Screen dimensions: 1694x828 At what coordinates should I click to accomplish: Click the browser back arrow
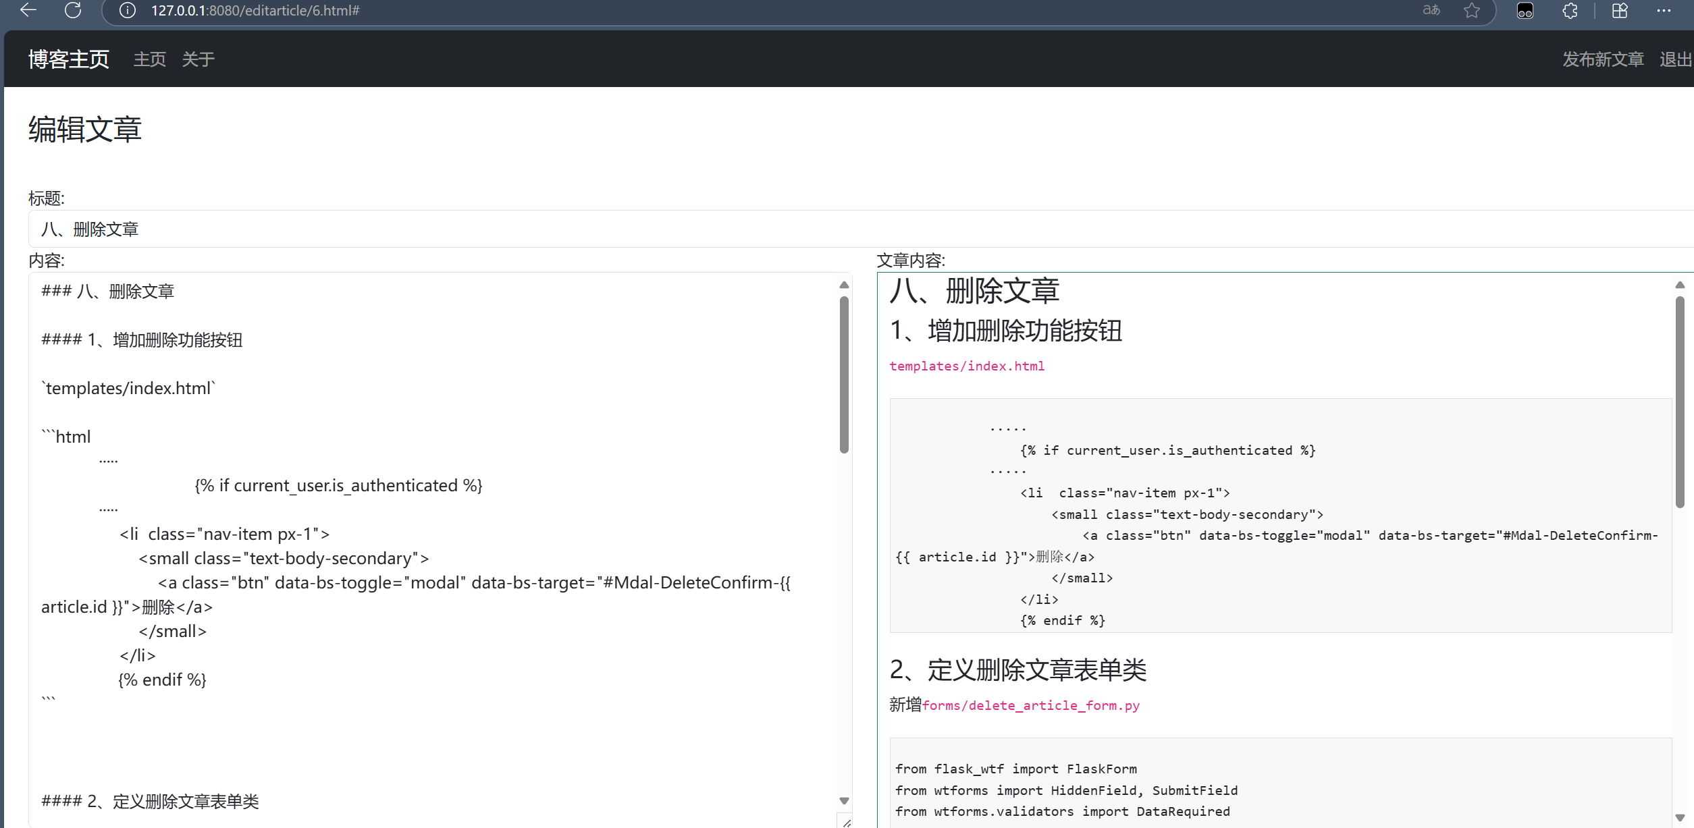[28, 10]
